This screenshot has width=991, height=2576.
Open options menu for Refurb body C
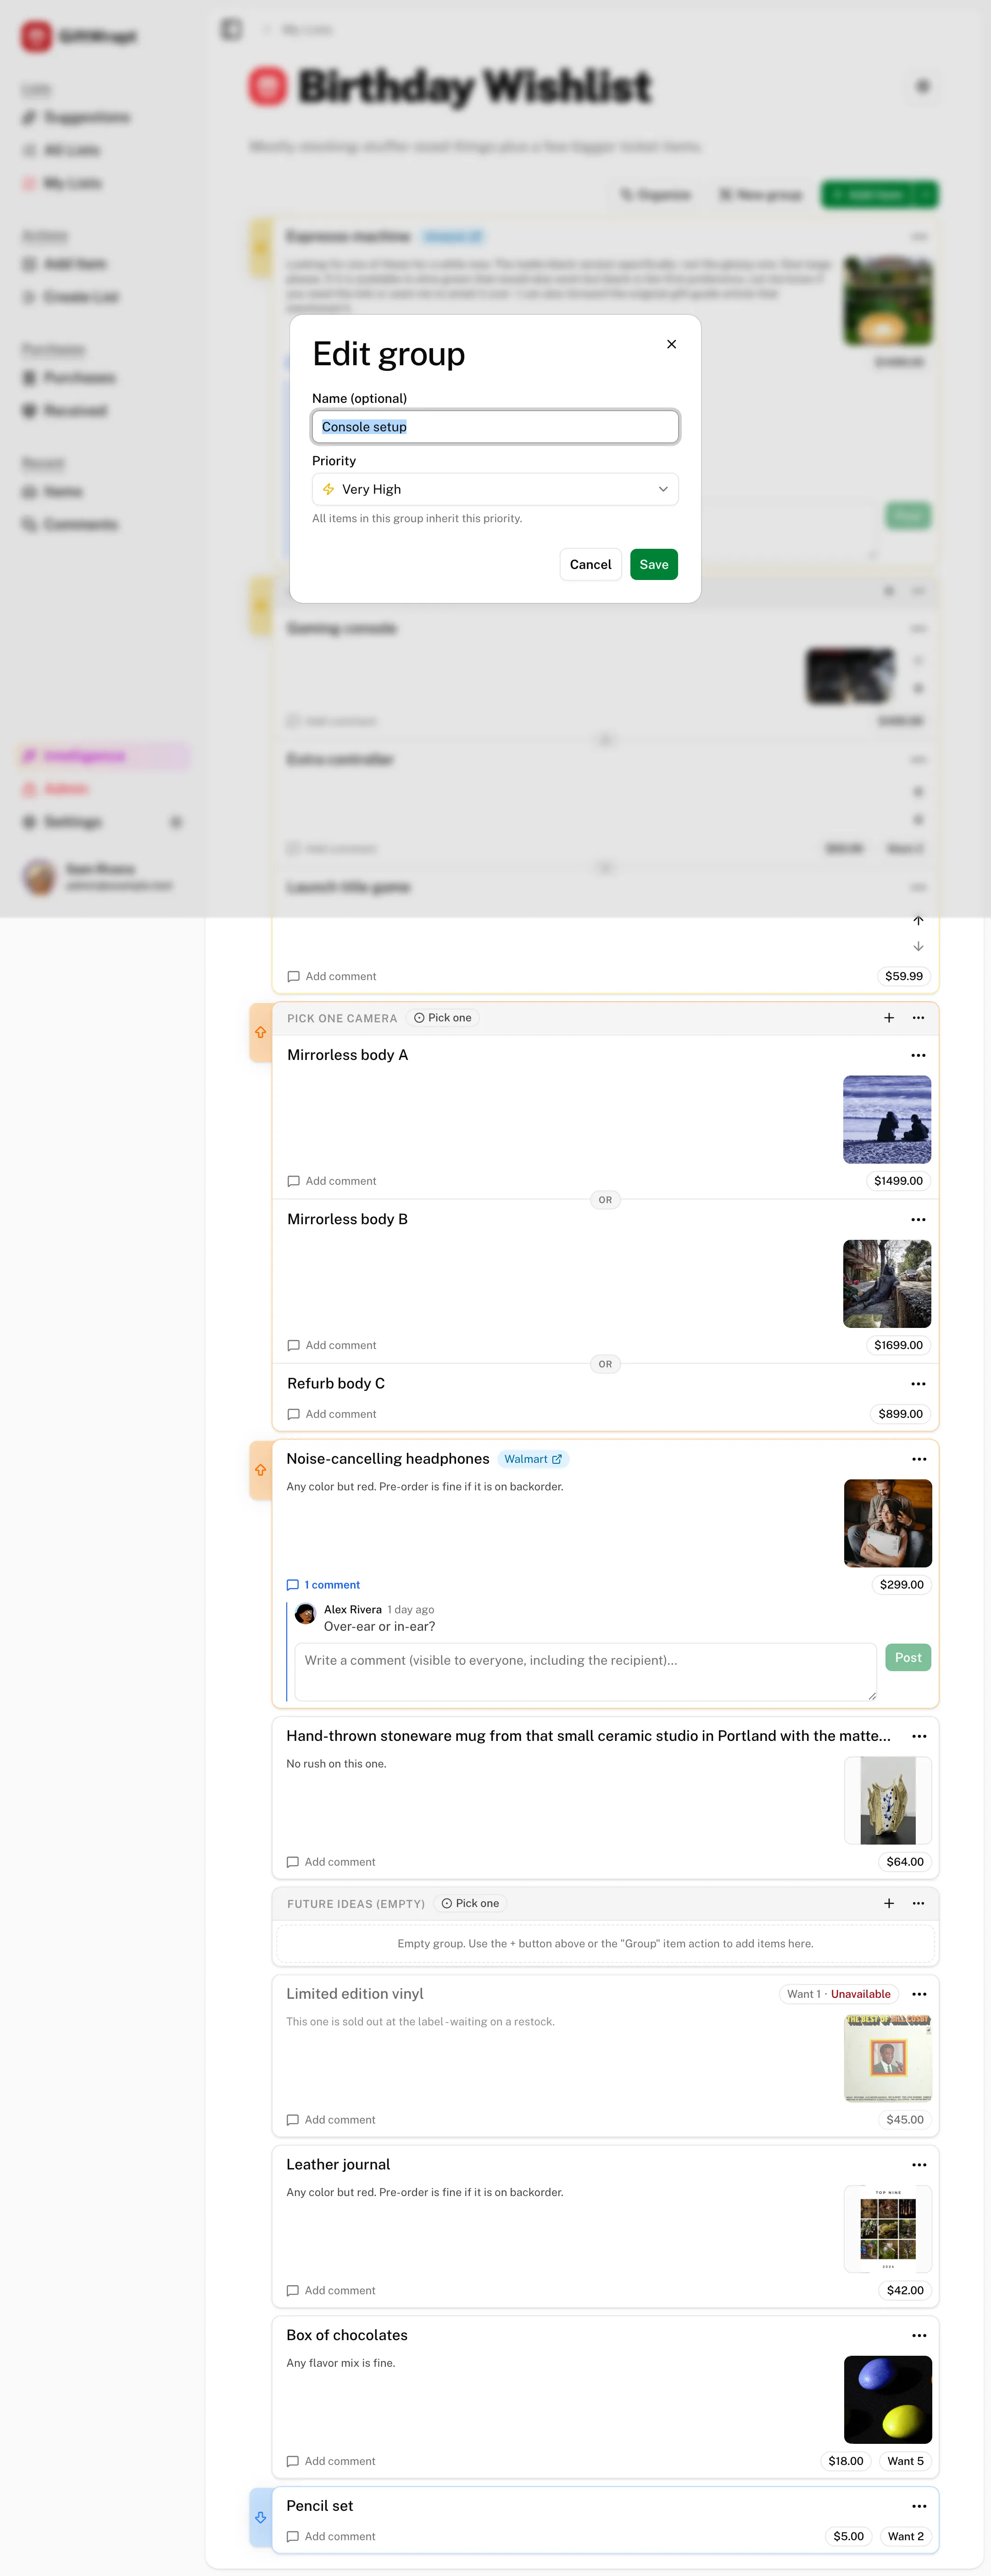click(x=918, y=1383)
